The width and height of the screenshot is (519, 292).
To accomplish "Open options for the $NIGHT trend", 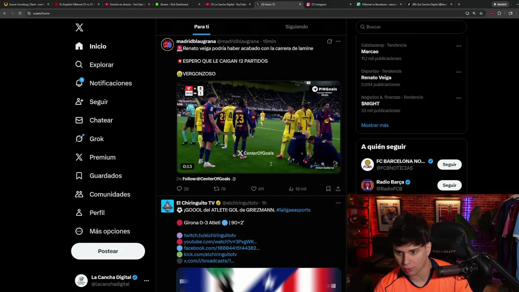I will pyautogui.click(x=459, y=98).
